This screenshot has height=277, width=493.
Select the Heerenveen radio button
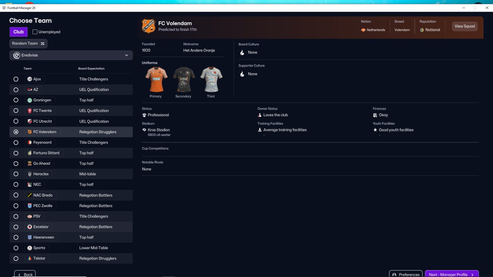(x=16, y=237)
